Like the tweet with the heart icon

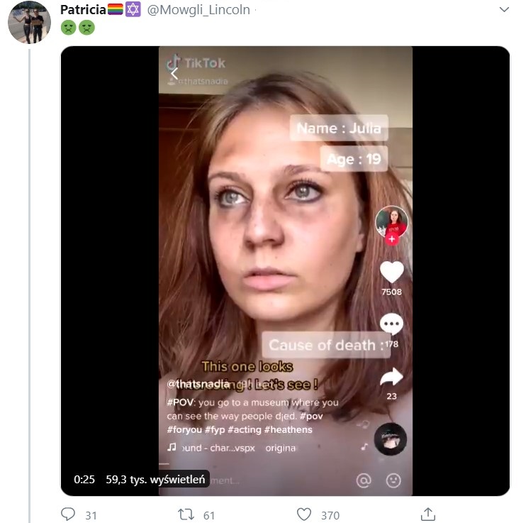(x=304, y=514)
